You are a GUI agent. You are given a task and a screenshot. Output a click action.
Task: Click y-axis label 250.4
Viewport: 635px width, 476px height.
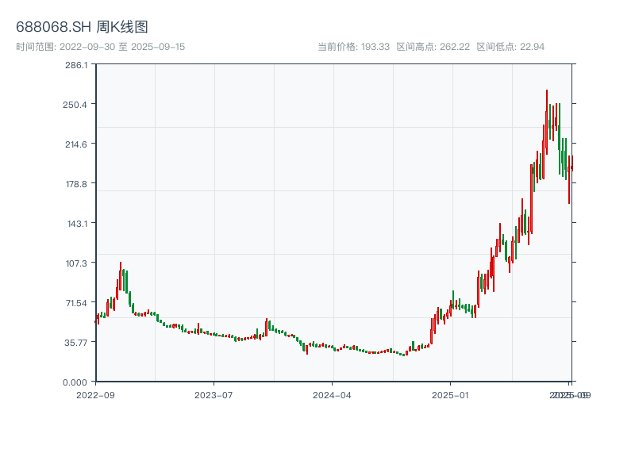(x=75, y=105)
